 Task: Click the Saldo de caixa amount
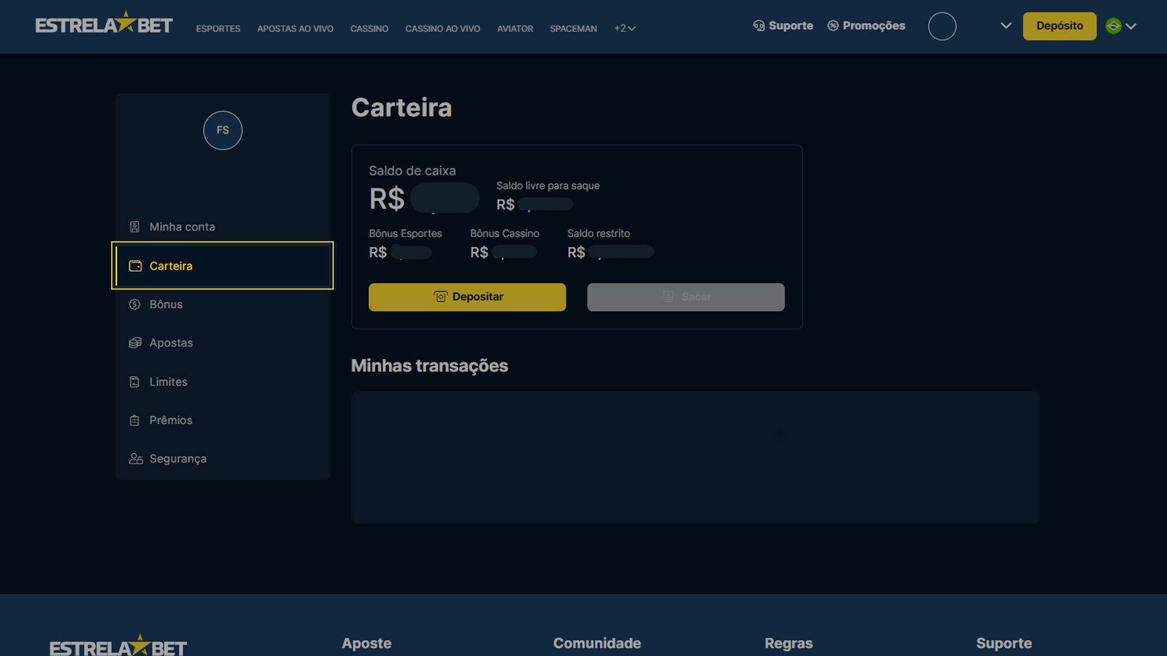[x=424, y=198]
